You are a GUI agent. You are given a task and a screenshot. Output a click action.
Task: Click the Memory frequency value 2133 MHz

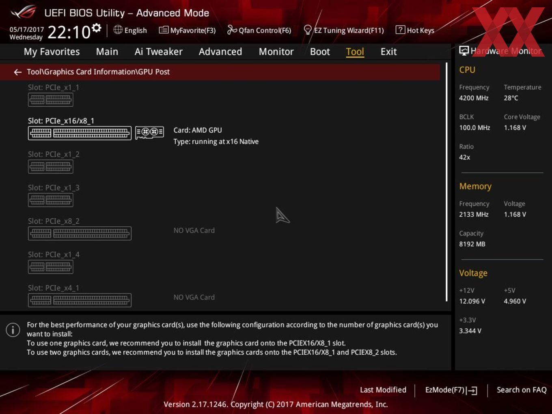pos(474,214)
